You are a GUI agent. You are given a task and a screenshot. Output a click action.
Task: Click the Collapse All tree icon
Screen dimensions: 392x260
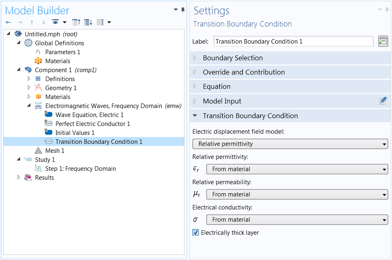coord(76,22)
